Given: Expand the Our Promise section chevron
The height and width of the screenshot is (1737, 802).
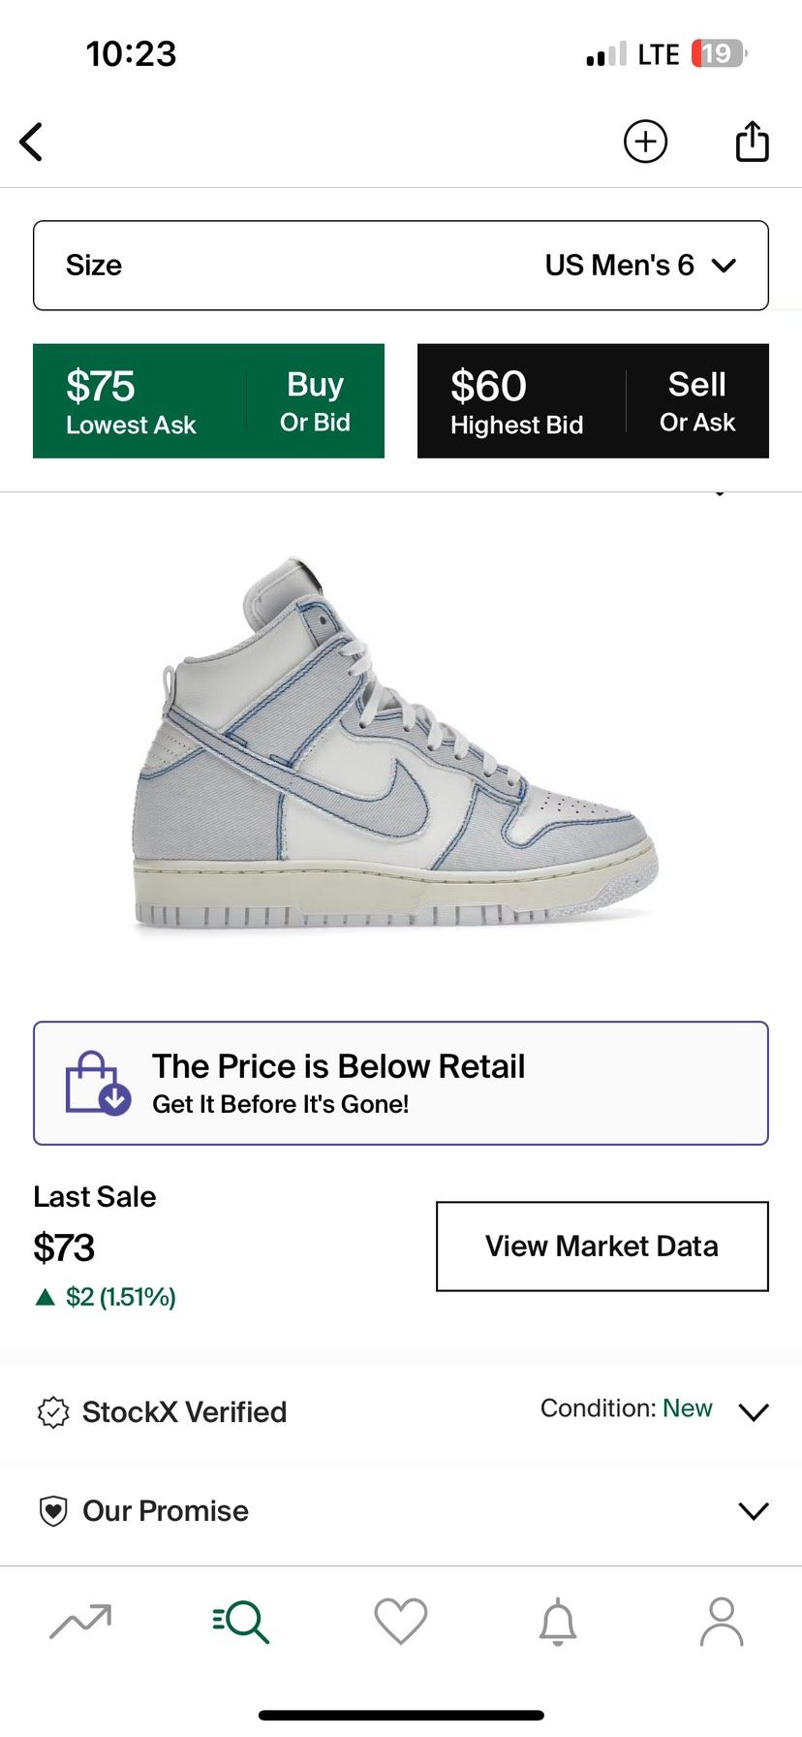Looking at the screenshot, I should (753, 1510).
